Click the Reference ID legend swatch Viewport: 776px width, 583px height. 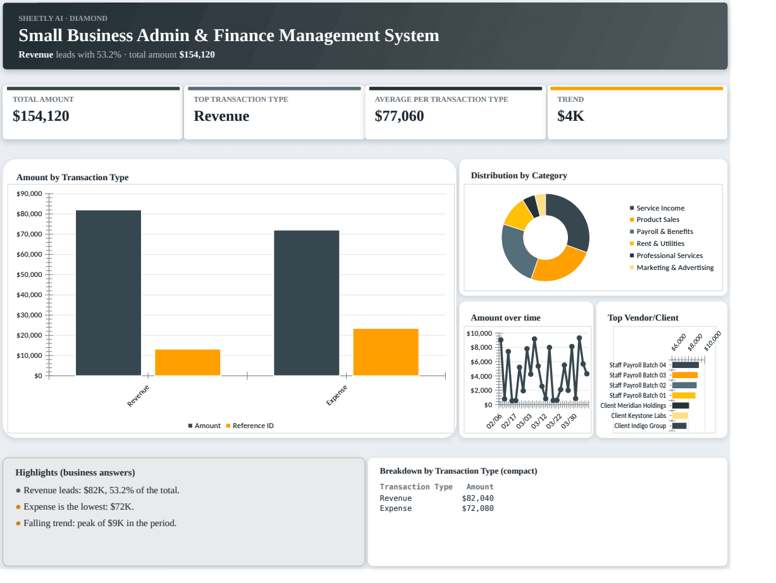tap(228, 426)
